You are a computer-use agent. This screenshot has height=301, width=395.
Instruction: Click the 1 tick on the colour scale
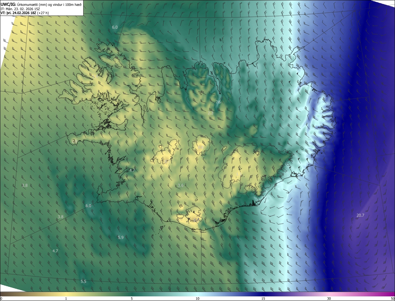66,299
